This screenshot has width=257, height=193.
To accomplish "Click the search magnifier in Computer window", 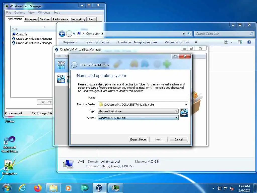I will (x=251, y=34).
